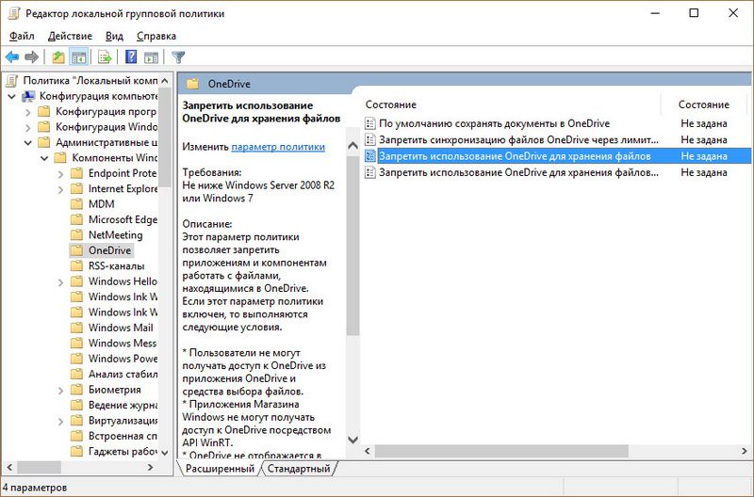
Task: Click the Back arrow toolbar icon
Action: (x=12, y=57)
